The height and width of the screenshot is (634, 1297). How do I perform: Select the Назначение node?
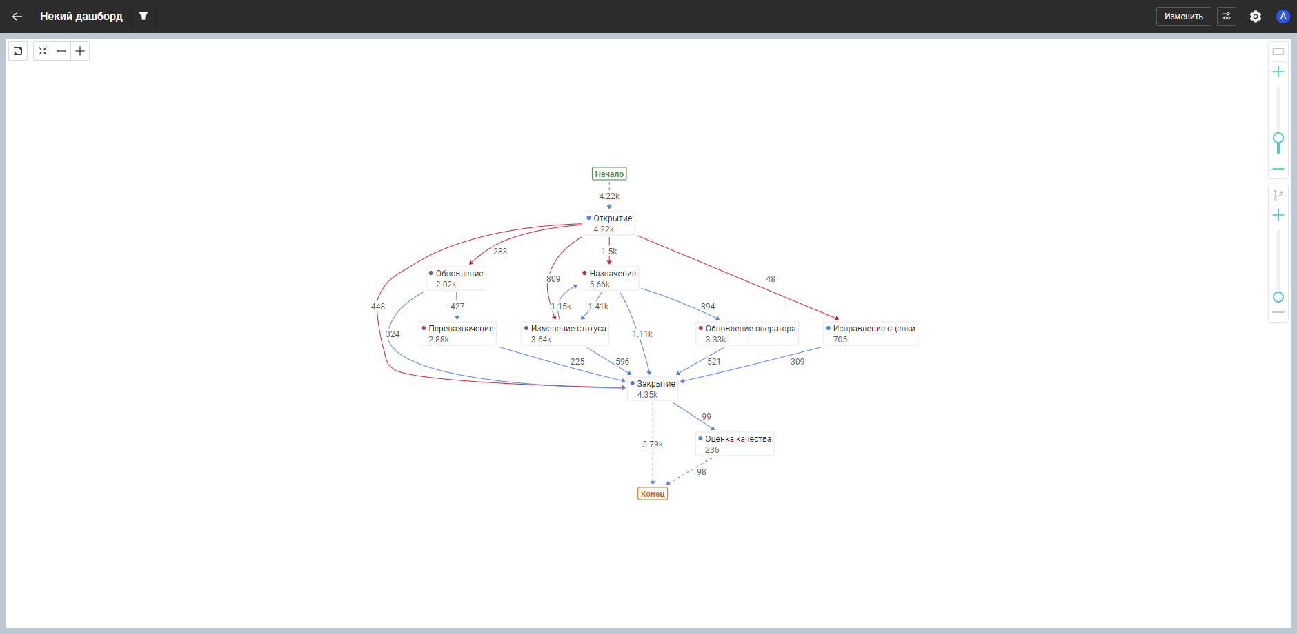click(609, 279)
